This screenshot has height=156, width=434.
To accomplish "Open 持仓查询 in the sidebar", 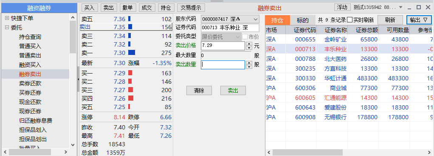I will pos(30,37).
